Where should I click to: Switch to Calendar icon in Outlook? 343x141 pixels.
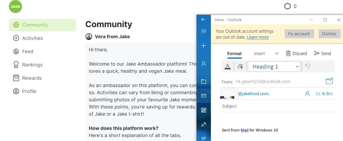204,110
